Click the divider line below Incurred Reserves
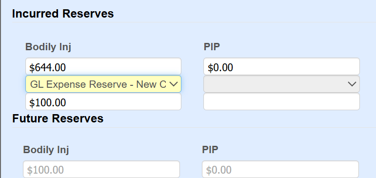This screenshot has height=178, width=376. 194,22
